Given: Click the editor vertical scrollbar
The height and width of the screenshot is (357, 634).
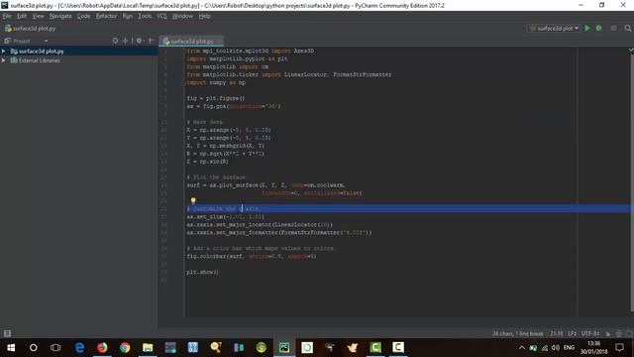Looking at the screenshot, I should [632, 182].
